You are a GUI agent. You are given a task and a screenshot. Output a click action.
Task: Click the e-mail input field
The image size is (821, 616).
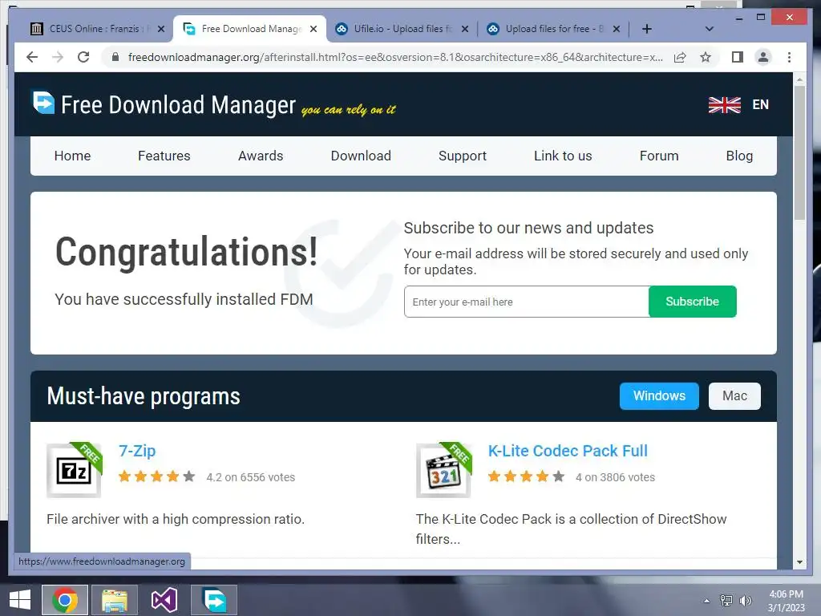(x=526, y=302)
